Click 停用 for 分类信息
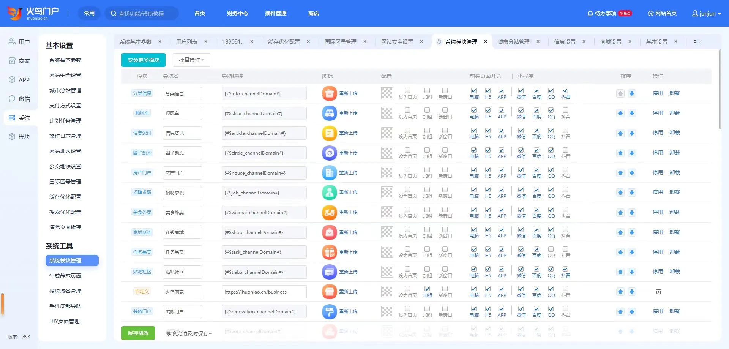729x349 pixels. [658, 93]
